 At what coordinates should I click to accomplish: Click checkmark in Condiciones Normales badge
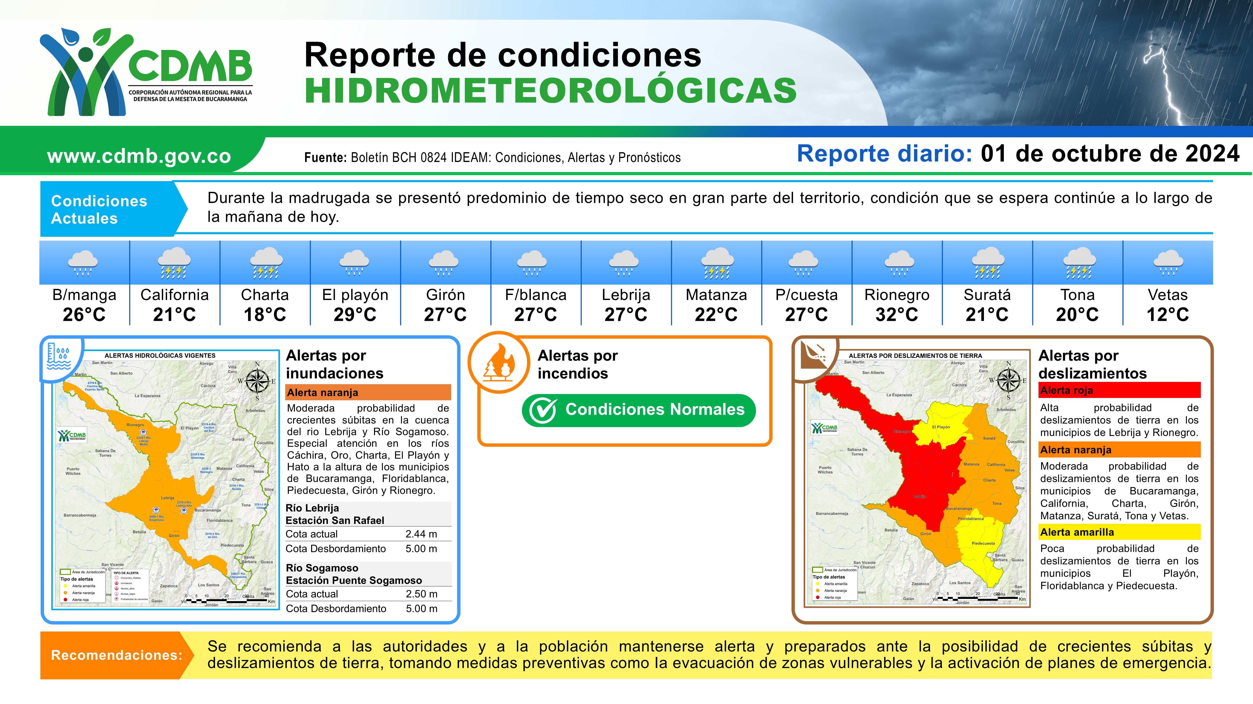(x=542, y=411)
